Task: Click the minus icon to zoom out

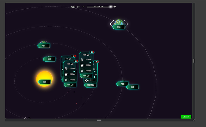Action: coord(83,7)
